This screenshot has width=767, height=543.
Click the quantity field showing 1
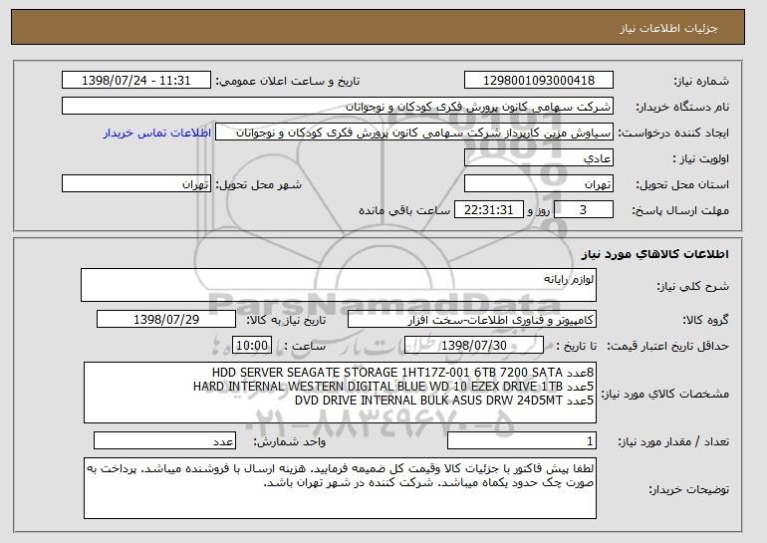pos(522,441)
